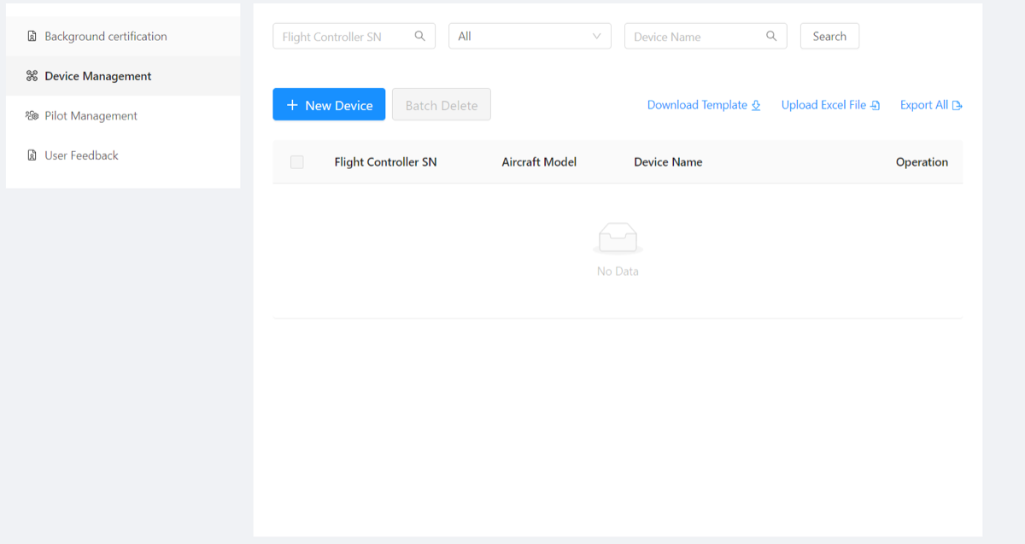Click the download icon beside Download Template
Viewport: 1025px width, 544px height.
pyautogui.click(x=757, y=104)
